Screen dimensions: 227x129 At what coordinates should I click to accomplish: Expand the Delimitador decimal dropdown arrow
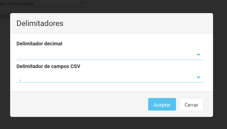pyautogui.click(x=198, y=55)
